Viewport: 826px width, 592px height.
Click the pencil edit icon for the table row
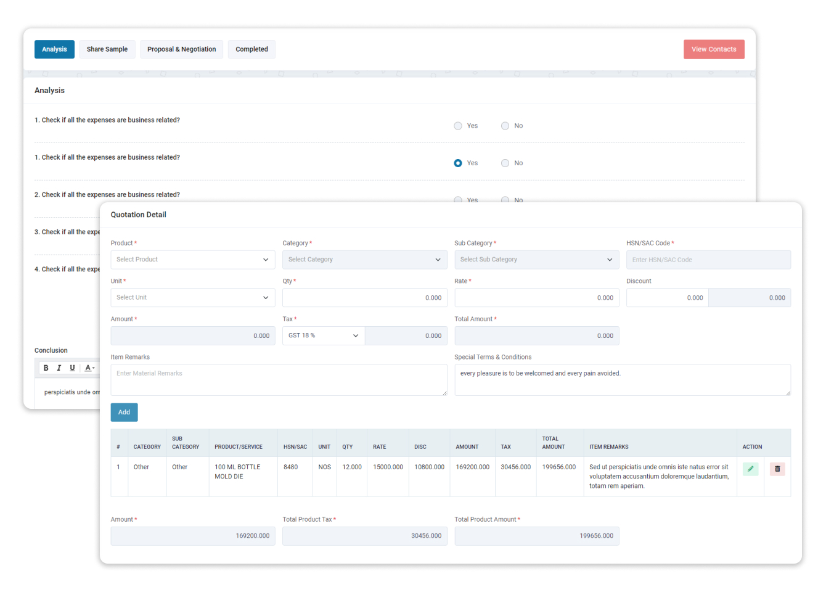pos(750,469)
